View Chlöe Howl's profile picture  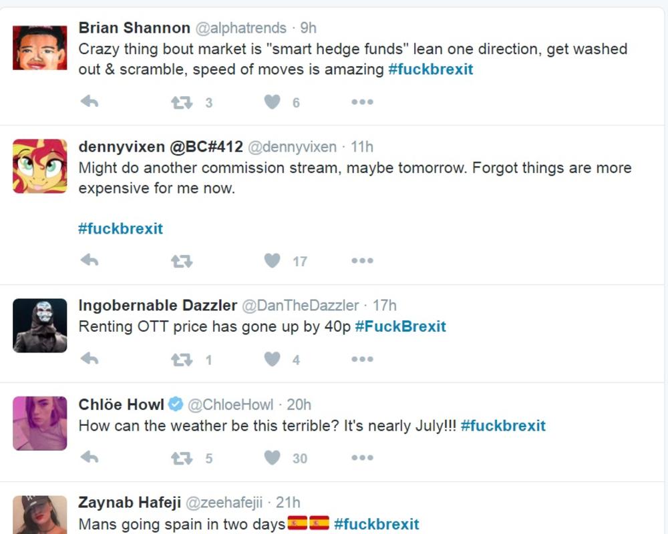pos(40,423)
